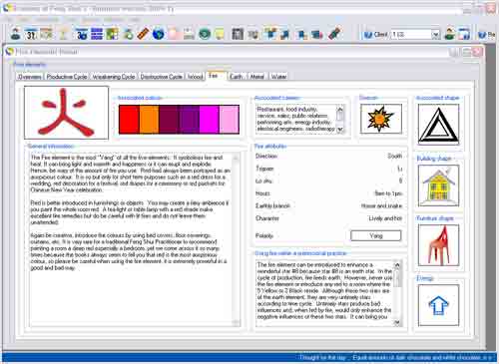This screenshot has height=364, width=499.
Task: Open the Metal tab
Action: tap(256, 77)
